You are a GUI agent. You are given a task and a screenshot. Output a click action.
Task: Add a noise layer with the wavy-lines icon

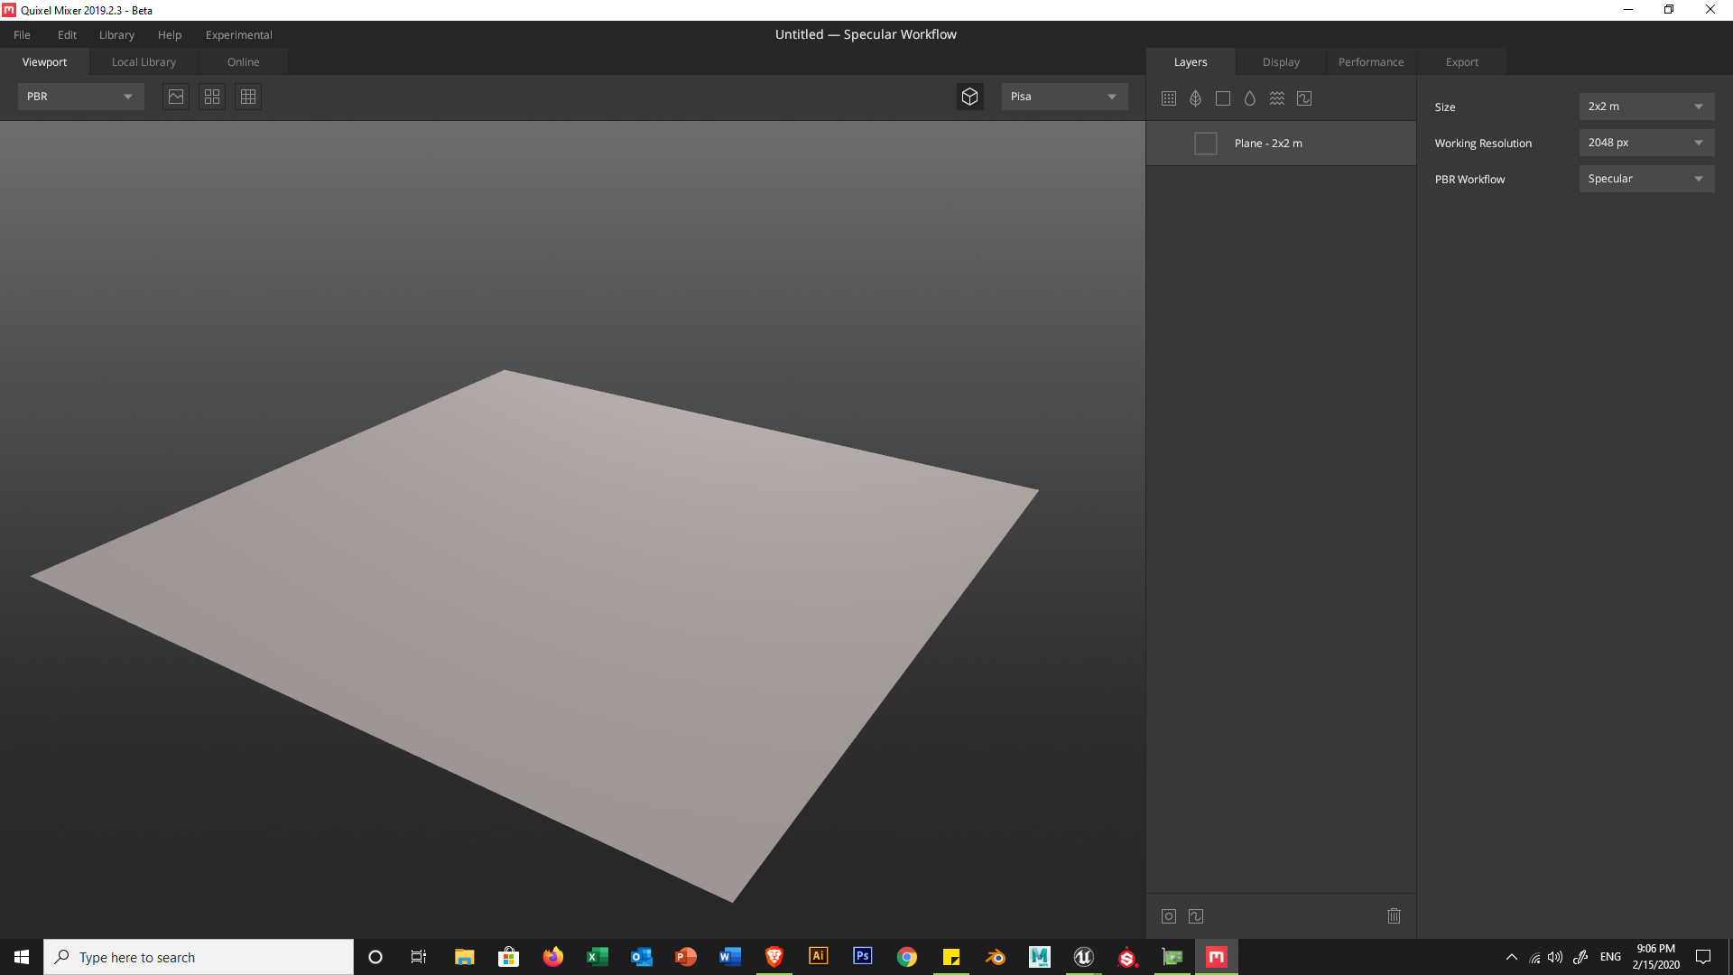coord(1276,98)
